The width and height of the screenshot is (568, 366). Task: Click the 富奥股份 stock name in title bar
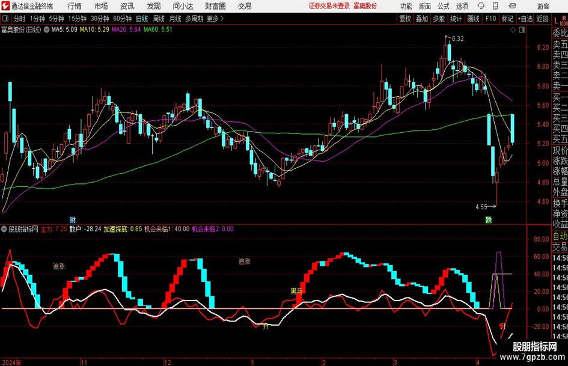pyautogui.click(x=365, y=6)
